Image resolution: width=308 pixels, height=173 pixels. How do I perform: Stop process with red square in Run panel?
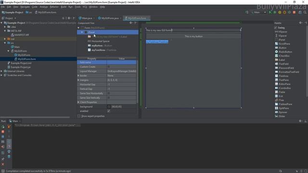[3, 132]
